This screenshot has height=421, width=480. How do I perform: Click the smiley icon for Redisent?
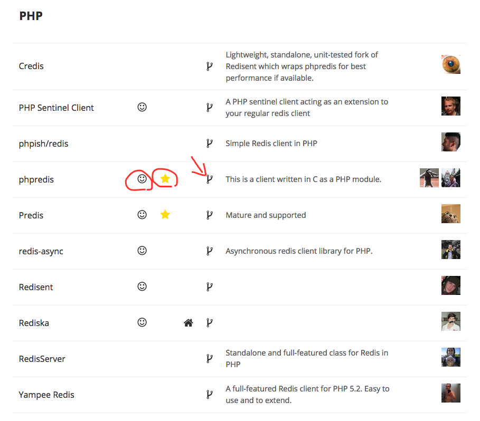(x=142, y=286)
